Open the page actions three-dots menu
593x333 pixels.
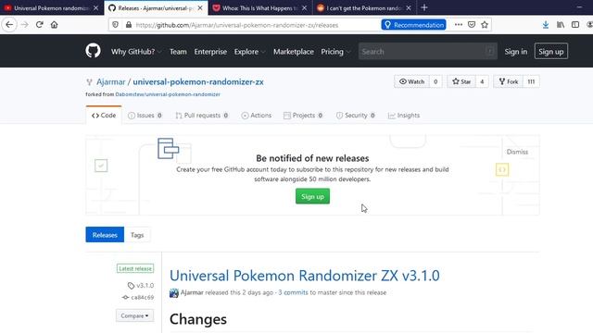click(459, 25)
